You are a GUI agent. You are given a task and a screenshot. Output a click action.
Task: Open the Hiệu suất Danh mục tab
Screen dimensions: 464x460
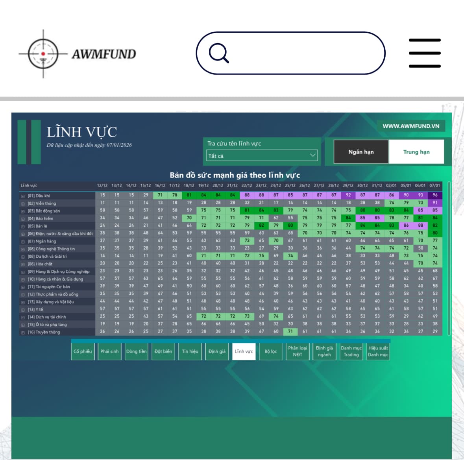[x=378, y=351]
